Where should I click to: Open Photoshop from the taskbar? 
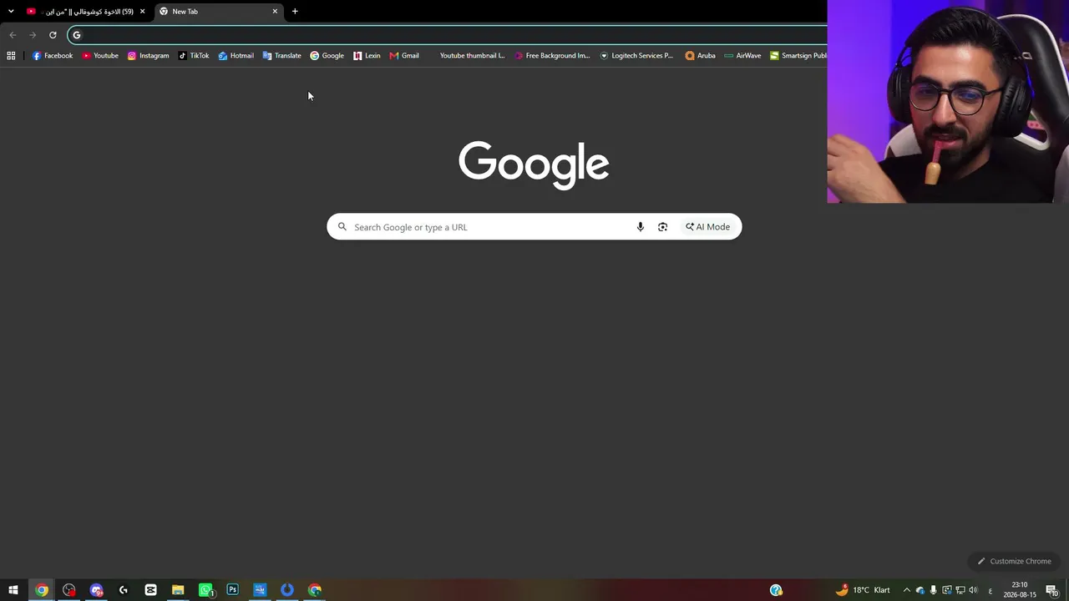pos(233,590)
